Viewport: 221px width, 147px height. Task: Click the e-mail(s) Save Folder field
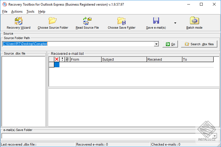coord(107,136)
